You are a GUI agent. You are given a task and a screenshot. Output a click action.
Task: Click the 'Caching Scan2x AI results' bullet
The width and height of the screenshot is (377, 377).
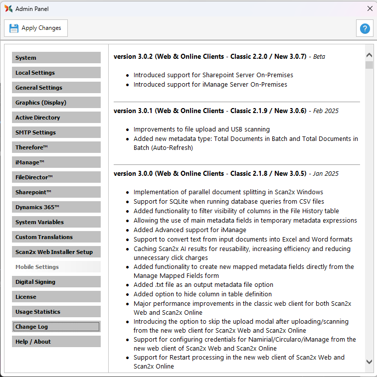[x=242, y=253]
